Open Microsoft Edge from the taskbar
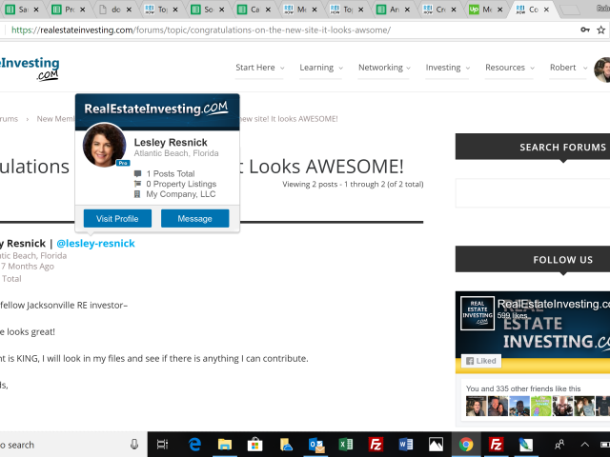610x457 pixels. tap(194, 444)
